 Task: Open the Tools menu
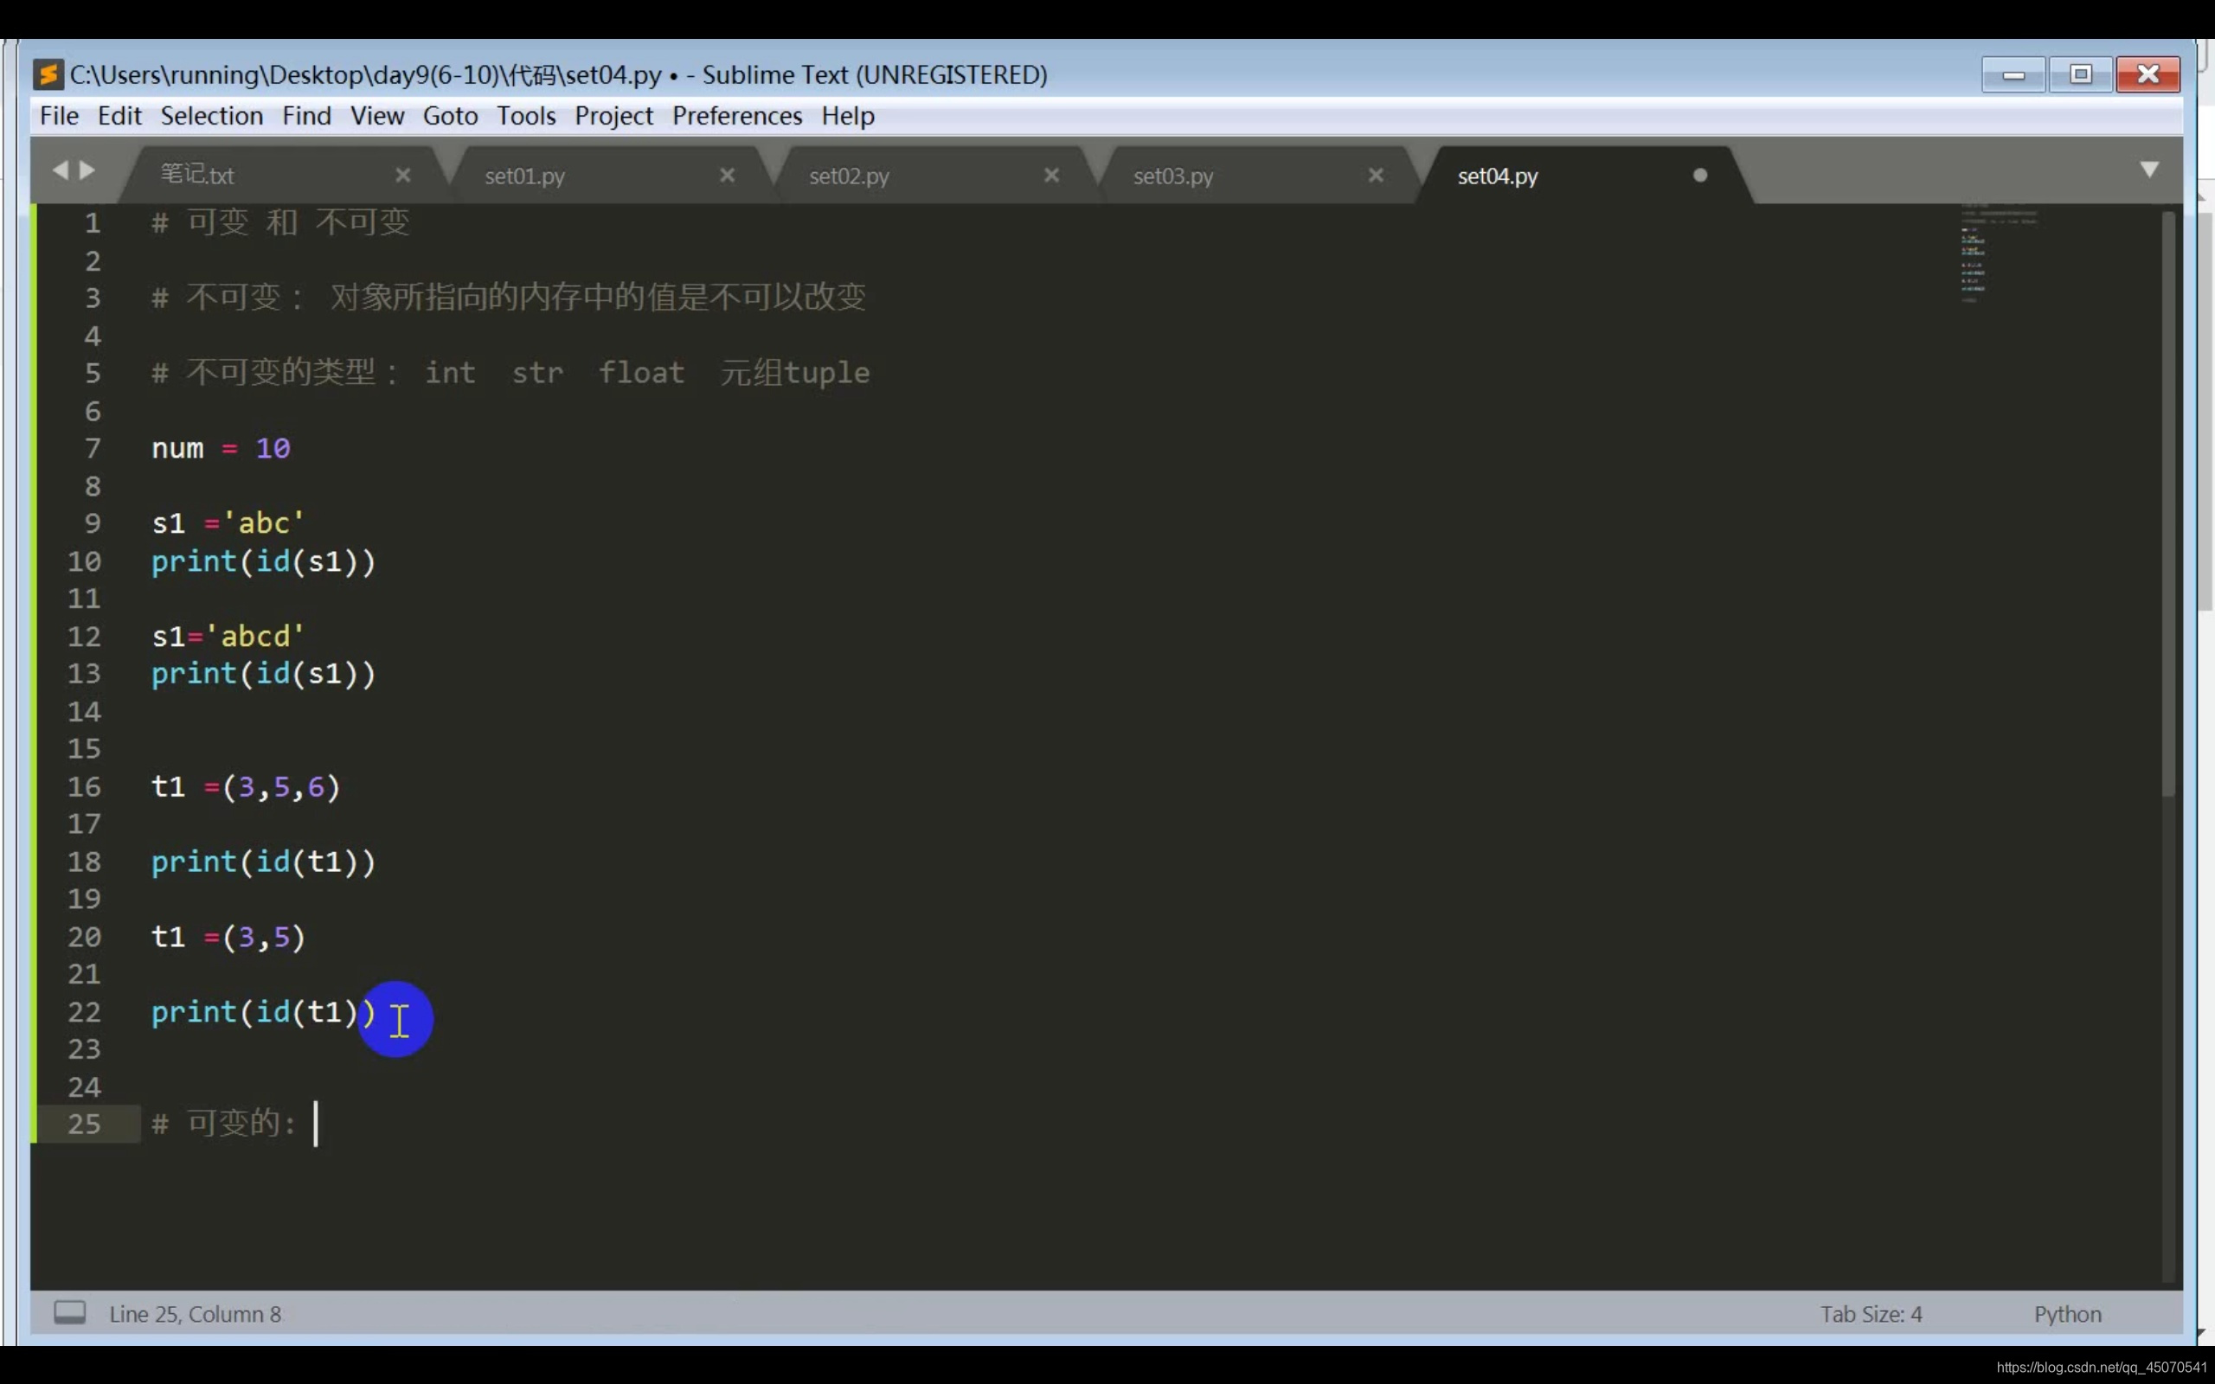coord(526,116)
